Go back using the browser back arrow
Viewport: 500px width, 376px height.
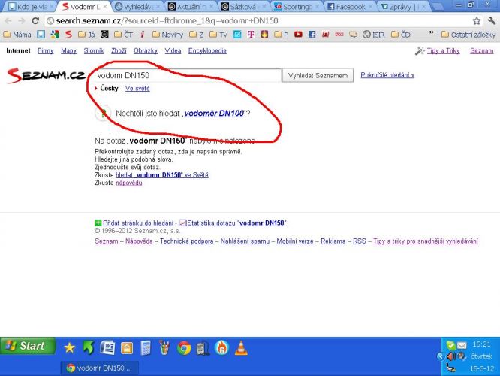[x=8, y=21]
